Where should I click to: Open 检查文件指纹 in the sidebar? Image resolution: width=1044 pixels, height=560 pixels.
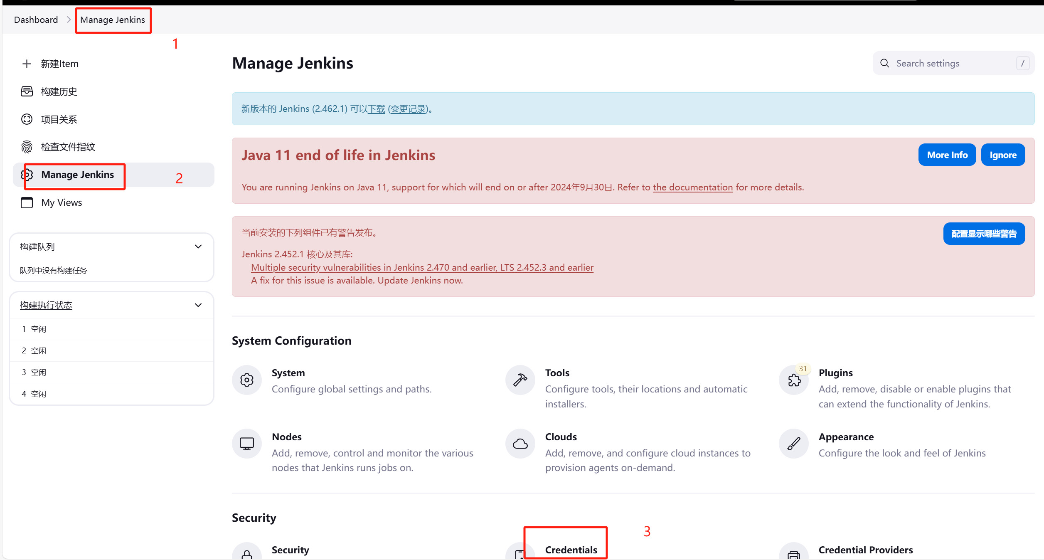[x=68, y=147]
